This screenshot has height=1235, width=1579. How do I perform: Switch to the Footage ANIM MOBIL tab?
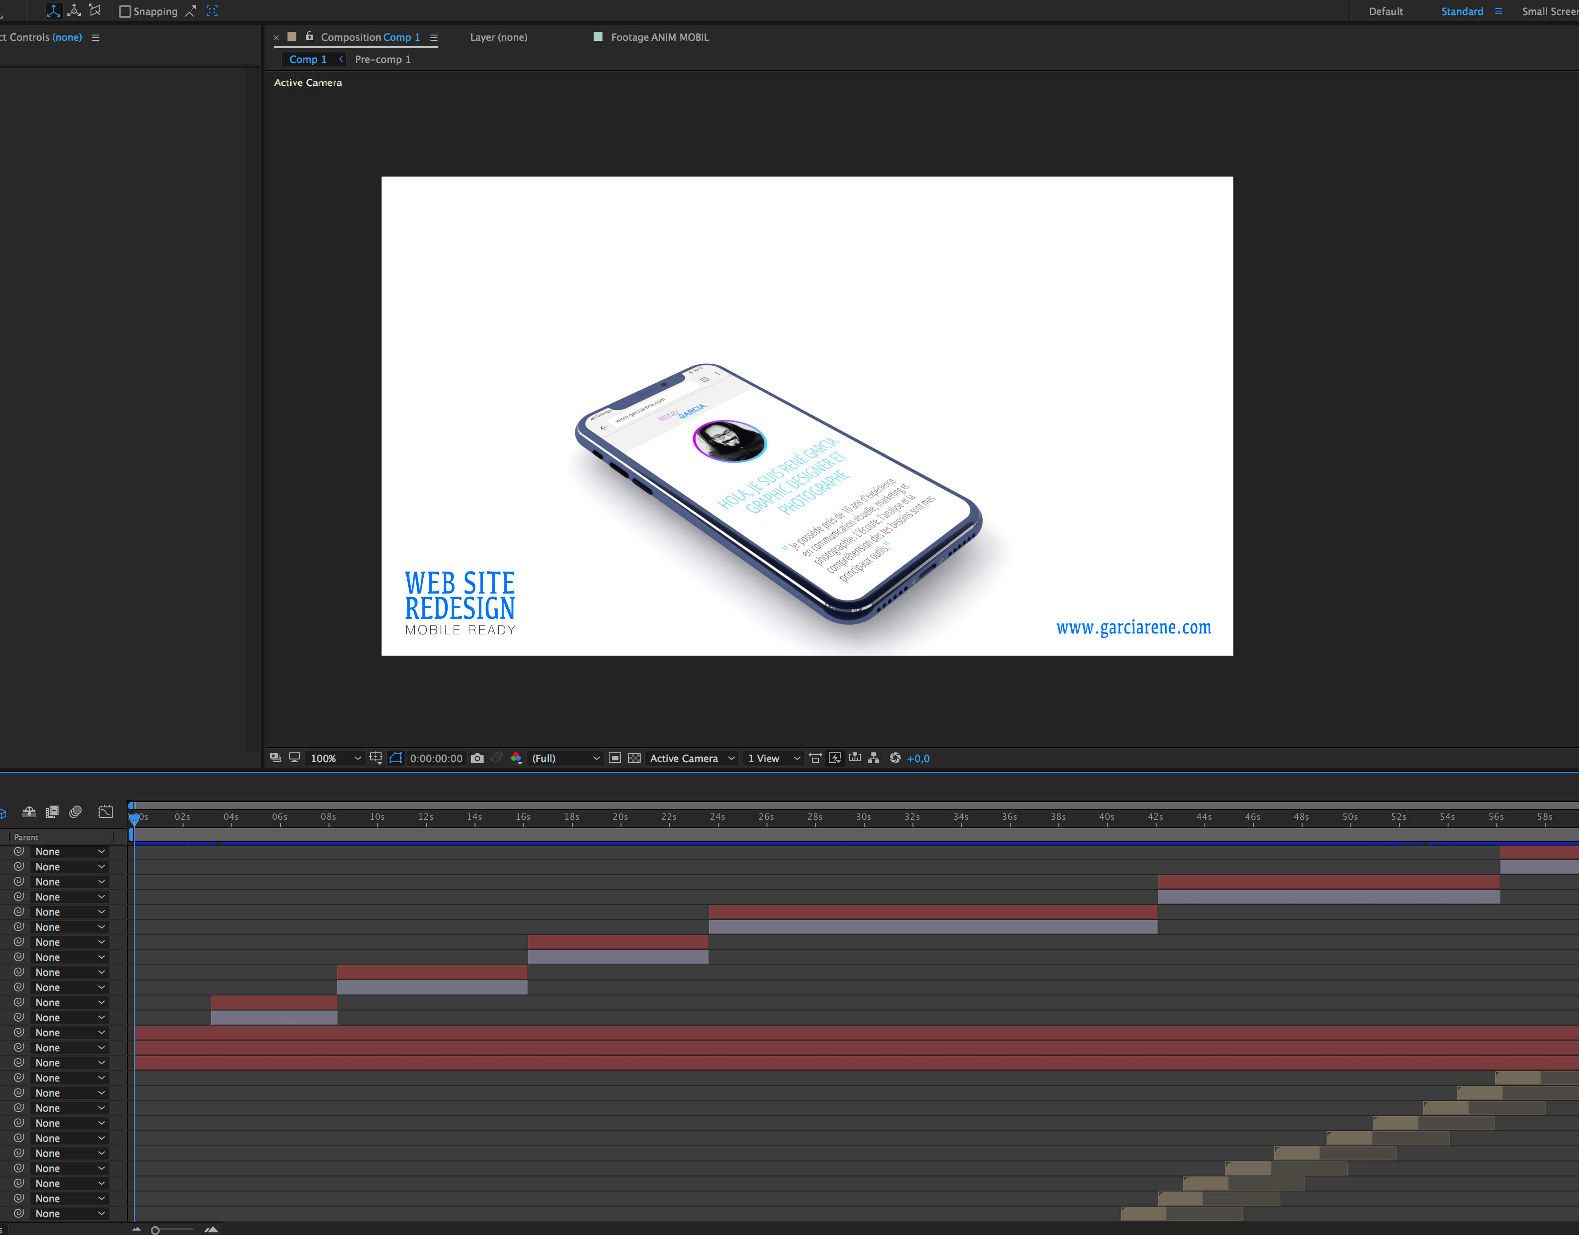[x=659, y=38]
